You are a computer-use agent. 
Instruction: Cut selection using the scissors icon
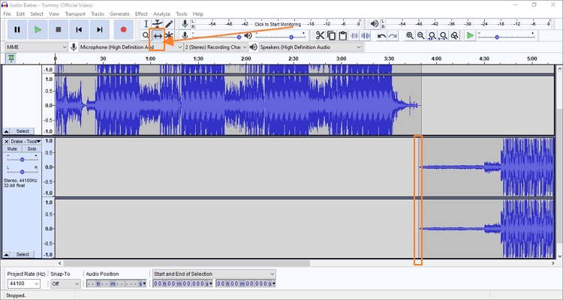(320, 35)
